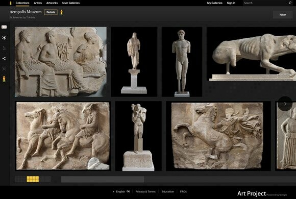
Task: Expand the English language selector
Action: coord(121,192)
